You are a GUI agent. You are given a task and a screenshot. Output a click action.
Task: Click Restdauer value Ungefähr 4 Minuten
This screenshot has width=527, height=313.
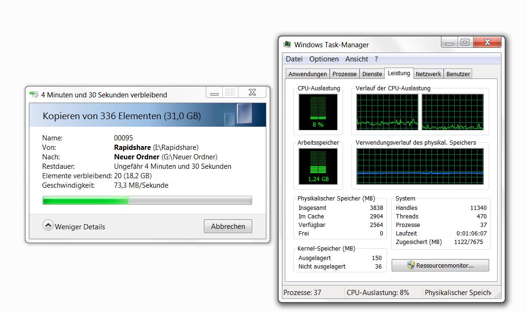tap(172, 166)
